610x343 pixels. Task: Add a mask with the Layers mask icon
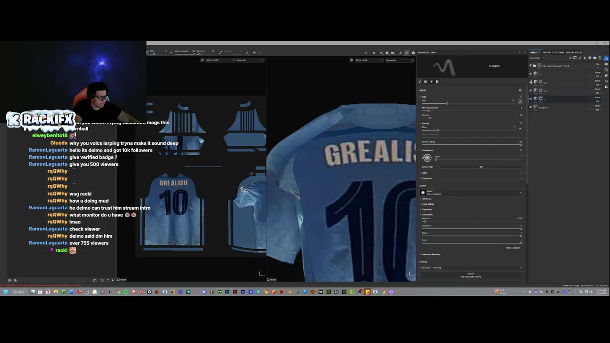575,58
